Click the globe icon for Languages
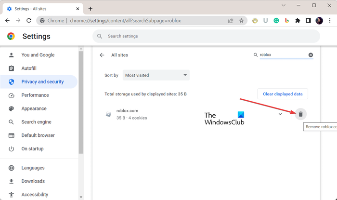The height and width of the screenshot is (200, 337). (x=11, y=168)
